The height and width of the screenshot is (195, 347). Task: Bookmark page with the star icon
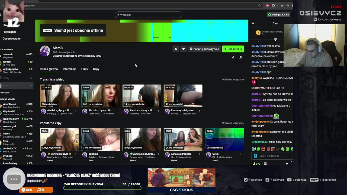pos(259,5)
